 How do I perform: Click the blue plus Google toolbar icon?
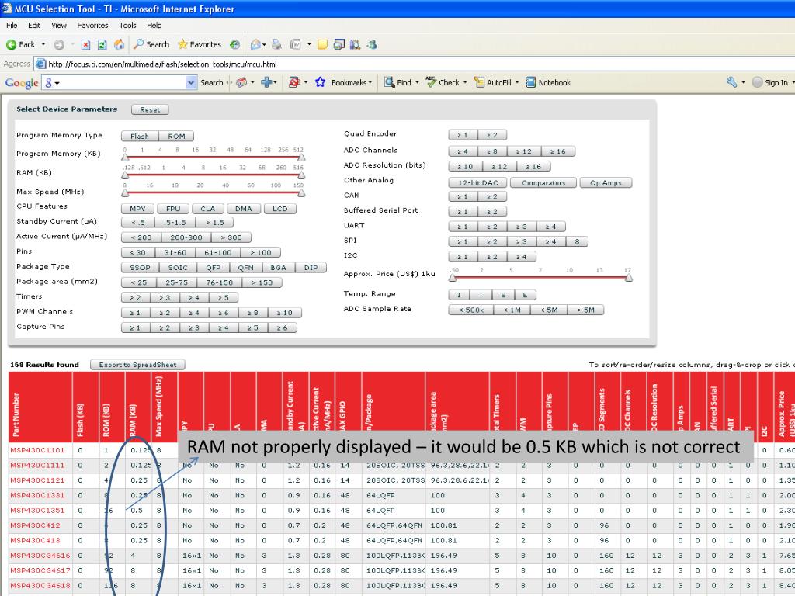[x=266, y=82]
